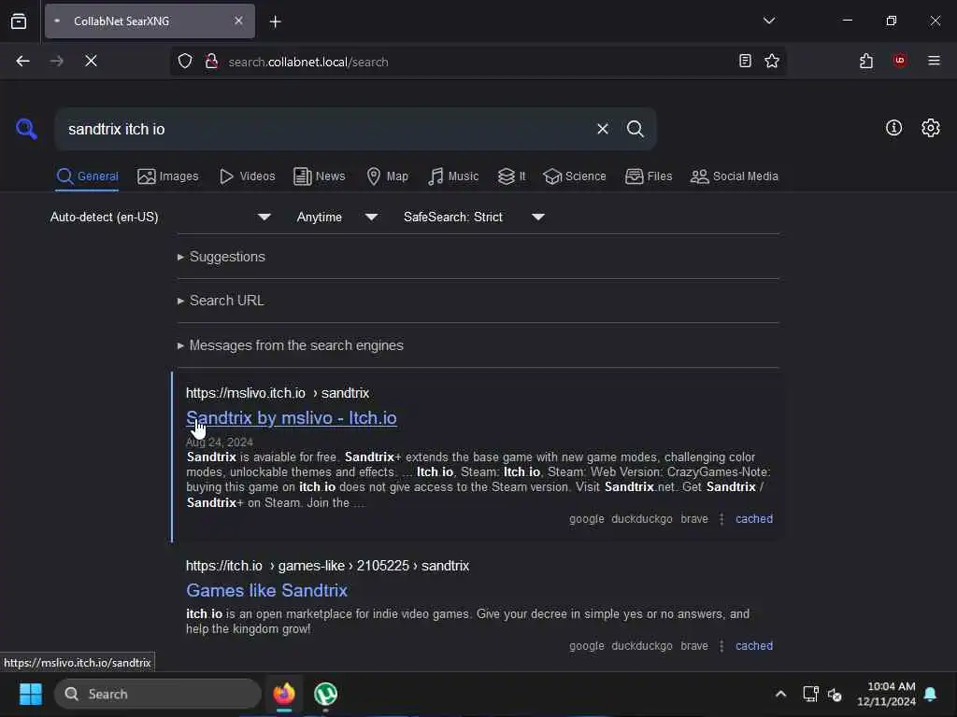Click the 'Aug 24, 2024' result date
Image resolution: width=957 pixels, height=717 pixels.
click(220, 442)
